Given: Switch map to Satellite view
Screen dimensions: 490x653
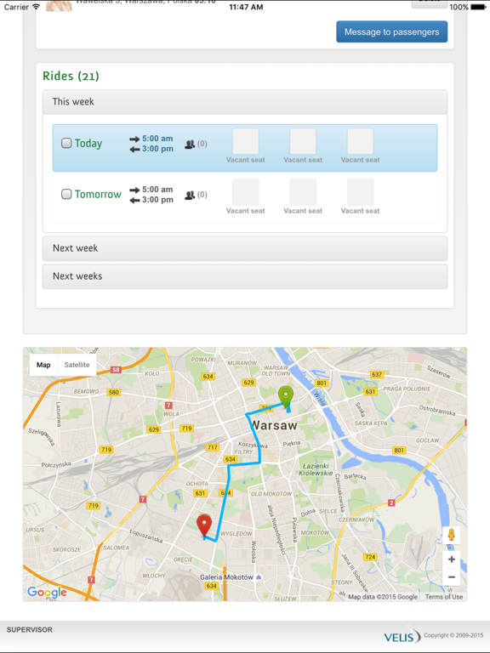Looking at the screenshot, I should [x=77, y=365].
